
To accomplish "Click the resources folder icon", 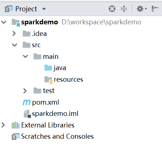I will point(48,80).
